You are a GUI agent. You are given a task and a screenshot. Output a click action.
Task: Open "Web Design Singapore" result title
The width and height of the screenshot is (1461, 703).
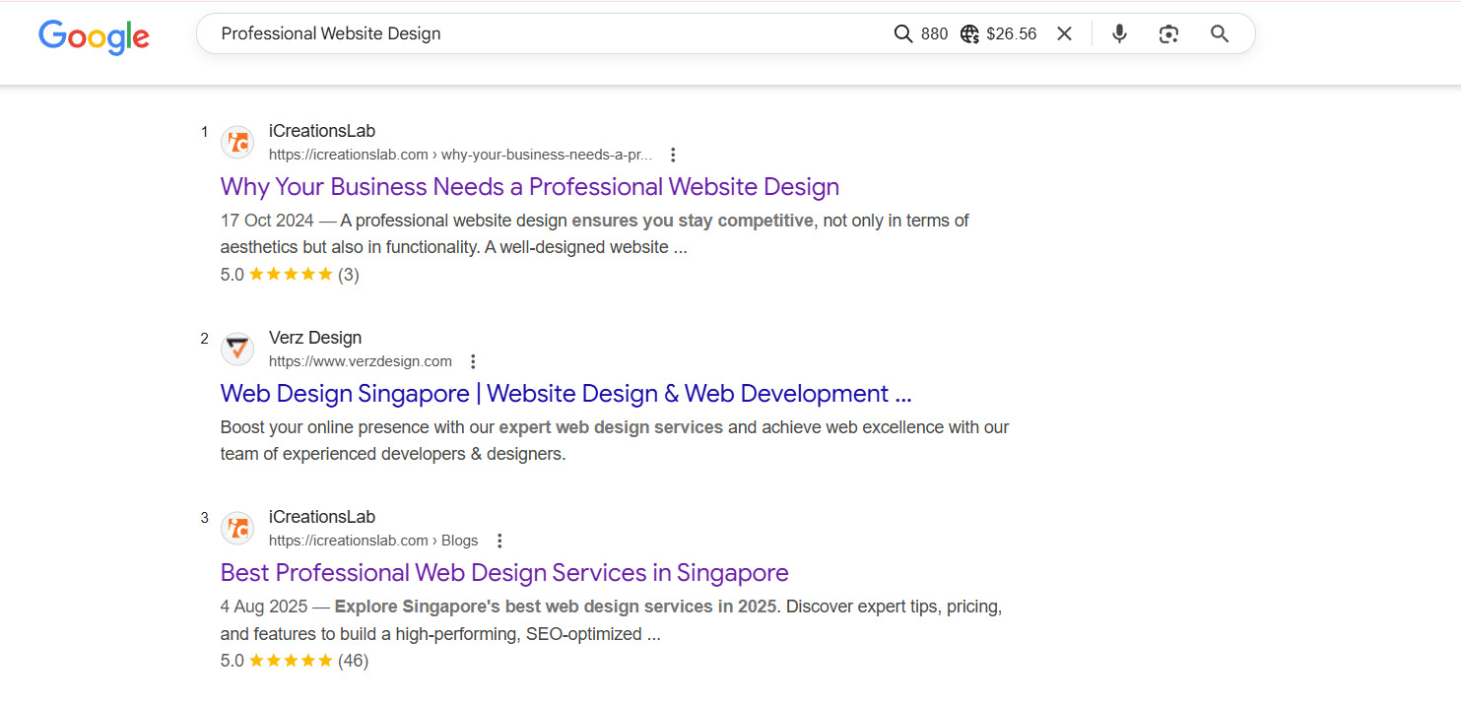565,394
